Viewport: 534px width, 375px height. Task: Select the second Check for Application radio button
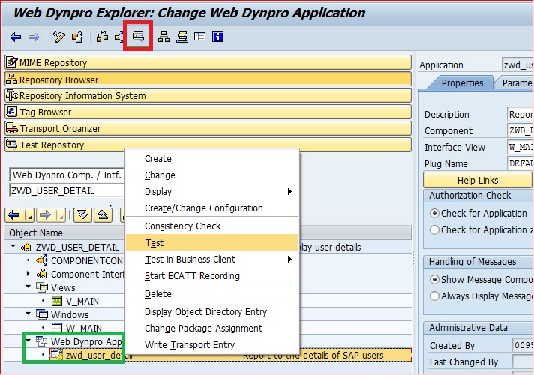point(434,230)
